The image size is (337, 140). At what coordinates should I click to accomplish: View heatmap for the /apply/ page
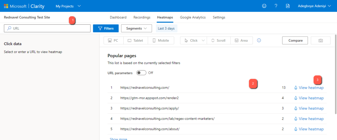coord(309,108)
